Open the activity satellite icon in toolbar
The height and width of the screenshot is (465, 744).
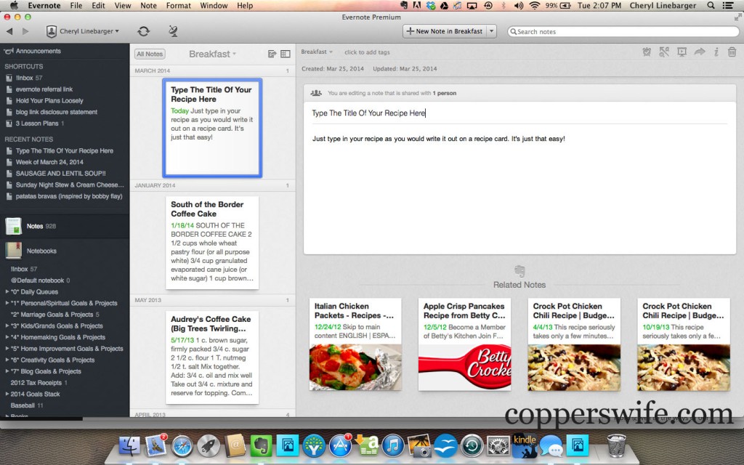coord(173,31)
